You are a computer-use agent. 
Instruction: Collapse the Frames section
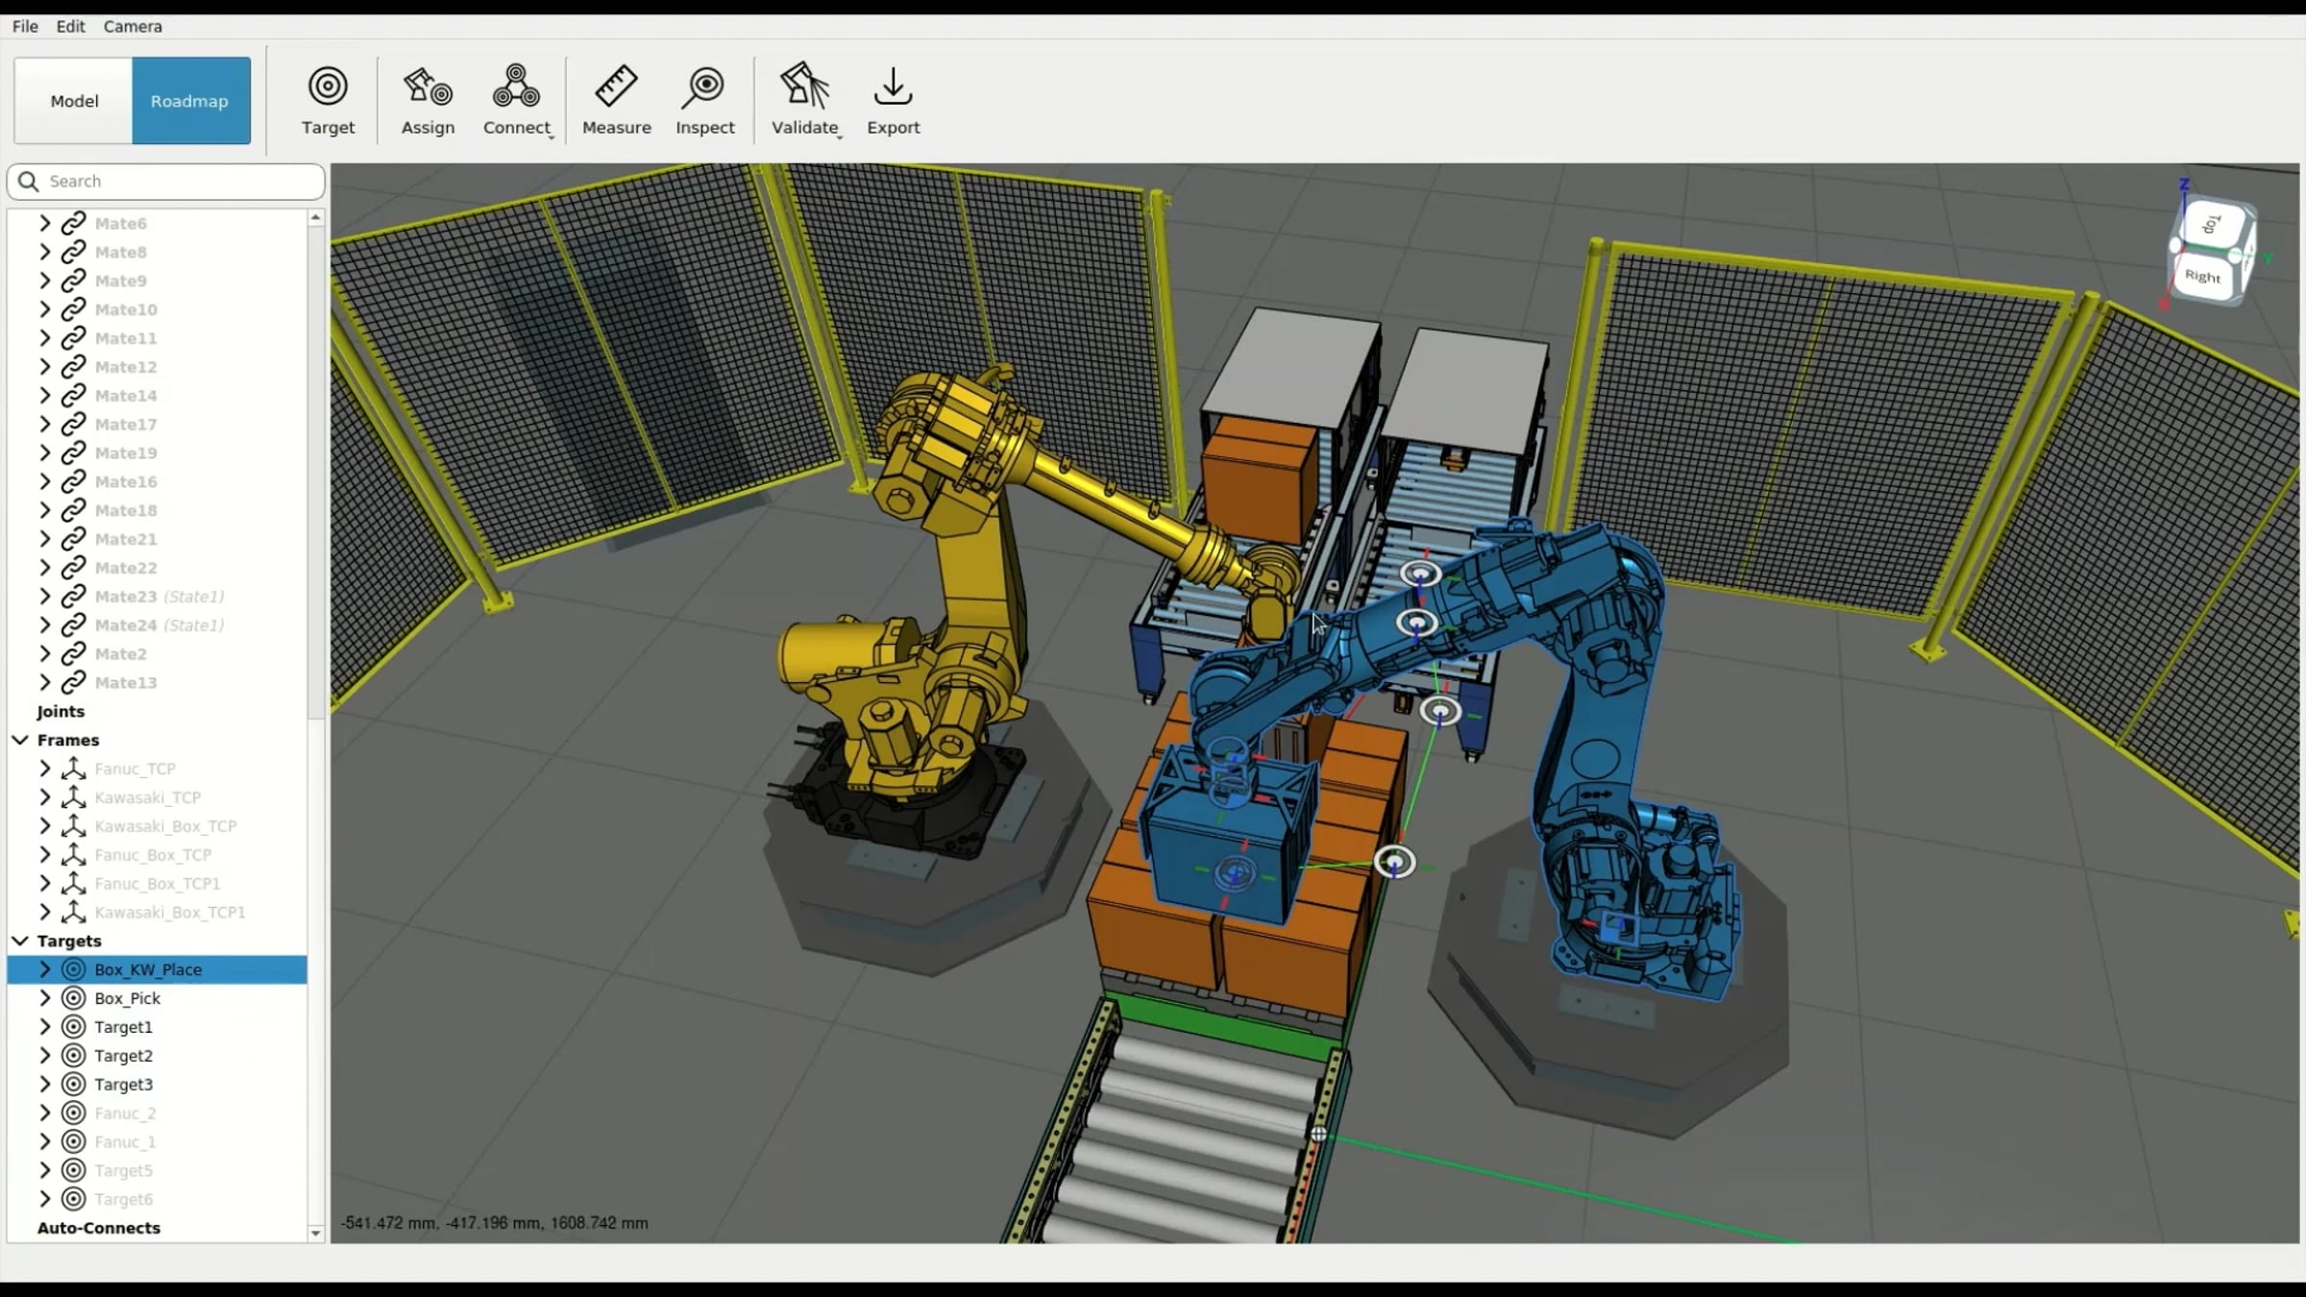point(20,740)
